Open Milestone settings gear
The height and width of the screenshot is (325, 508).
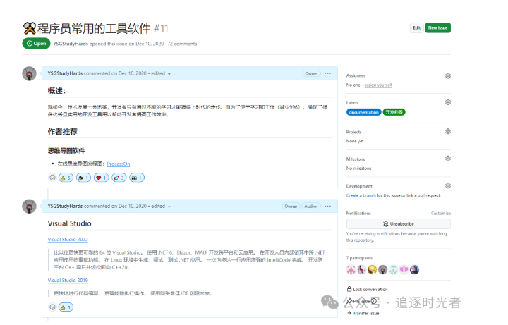click(448, 159)
